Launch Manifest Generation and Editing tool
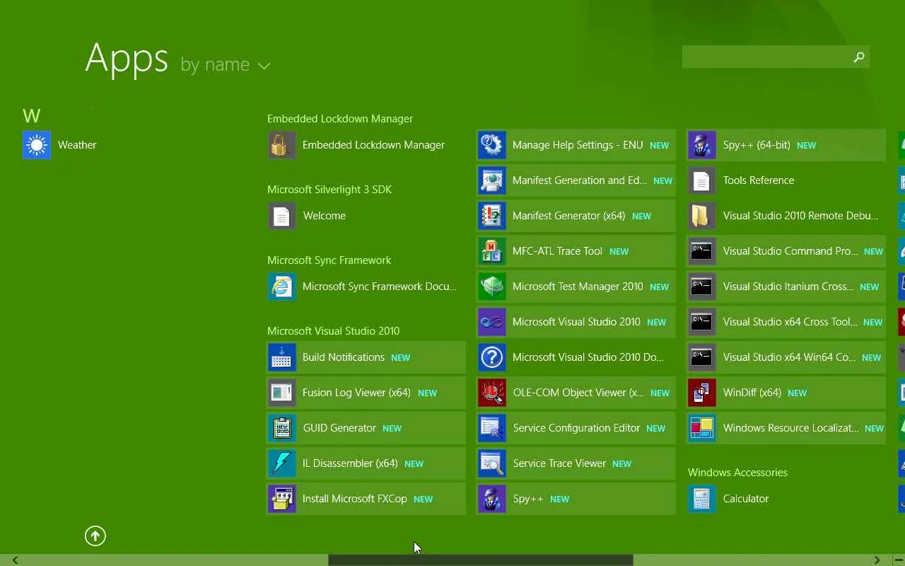The width and height of the screenshot is (905, 566). pyautogui.click(x=576, y=180)
